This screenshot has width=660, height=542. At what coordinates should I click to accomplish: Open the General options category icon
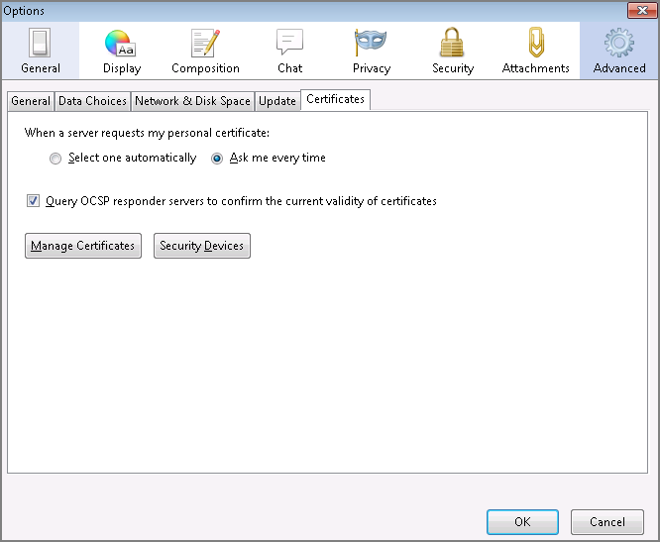(x=40, y=43)
